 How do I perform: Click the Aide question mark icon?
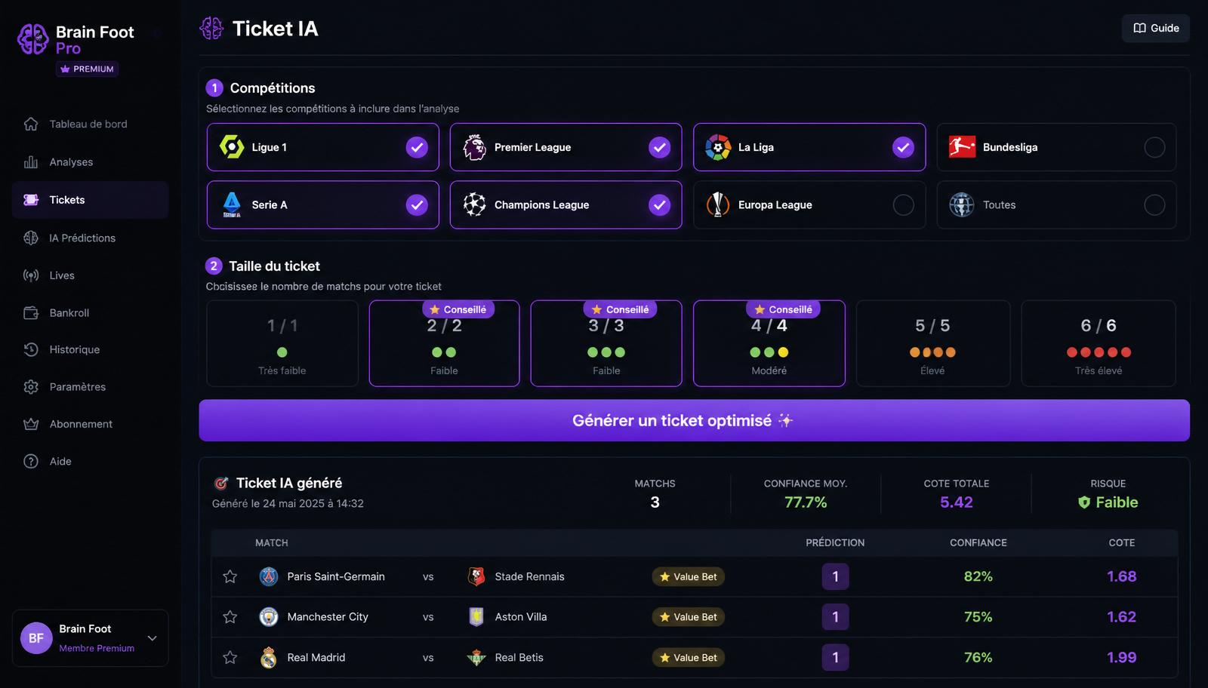coord(31,461)
